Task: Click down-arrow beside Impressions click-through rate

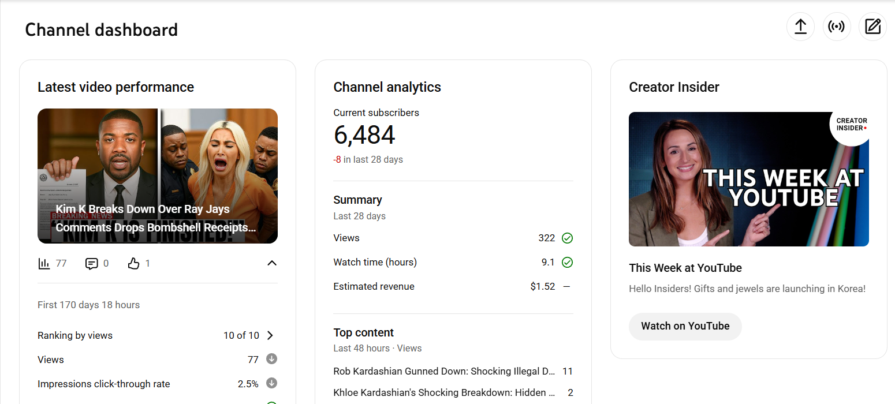Action: click(x=271, y=383)
